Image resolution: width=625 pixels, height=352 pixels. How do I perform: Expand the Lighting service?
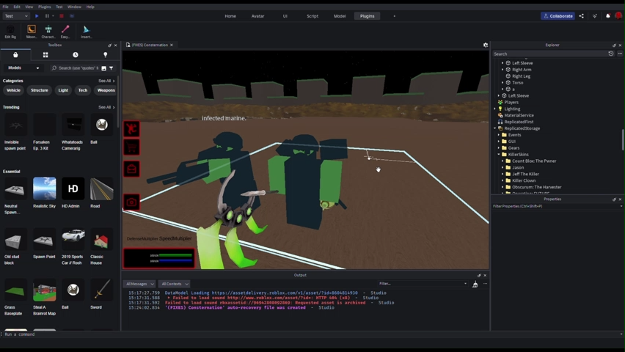pyautogui.click(x=495, y=109)
